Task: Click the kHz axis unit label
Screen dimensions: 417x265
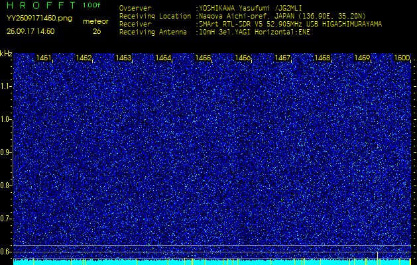Action: tap(6, 54)
